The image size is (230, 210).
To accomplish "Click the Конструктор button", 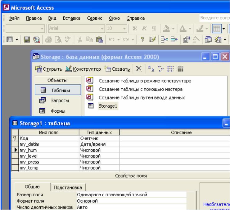I will click(x=83, y=69).
